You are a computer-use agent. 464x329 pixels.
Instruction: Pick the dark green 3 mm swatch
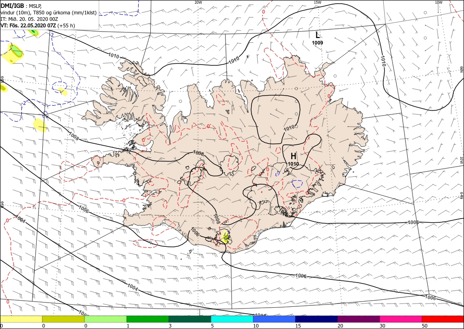click(x=190, y=319)
